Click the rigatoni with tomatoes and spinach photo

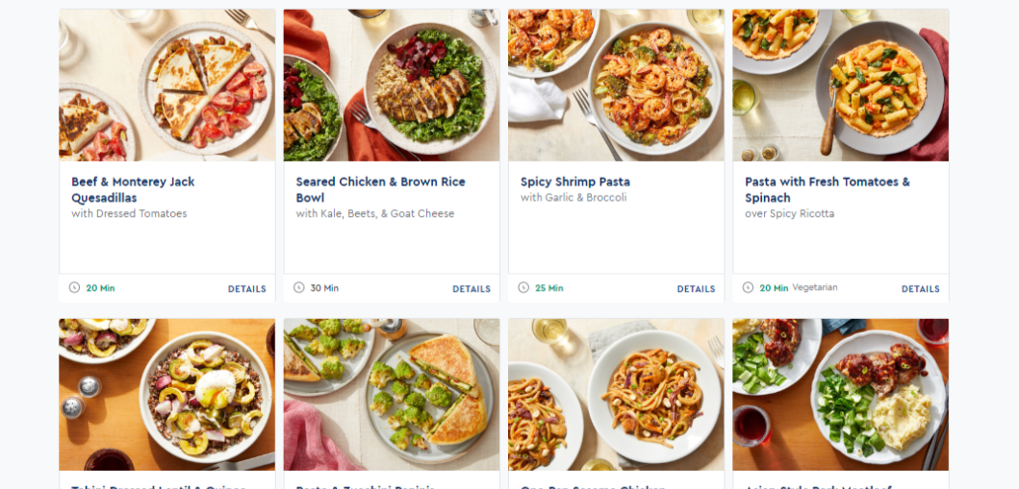pos(840,86)
